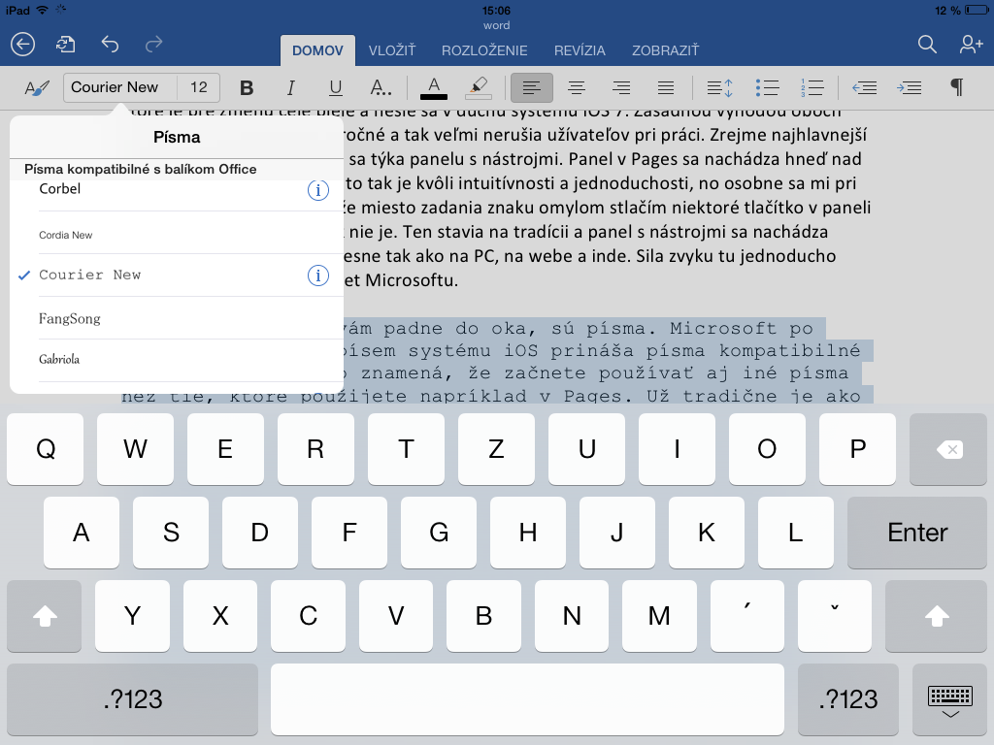The height and width of the screenshot is (745, 994).
Task: Dismiss the on-screen keyboard
Action: pos(951,699)
